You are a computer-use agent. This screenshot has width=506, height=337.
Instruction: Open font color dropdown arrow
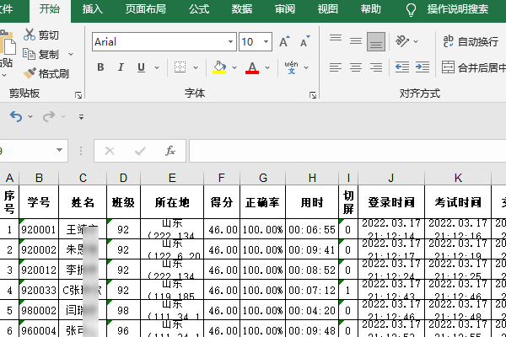(x=267, y=67)
